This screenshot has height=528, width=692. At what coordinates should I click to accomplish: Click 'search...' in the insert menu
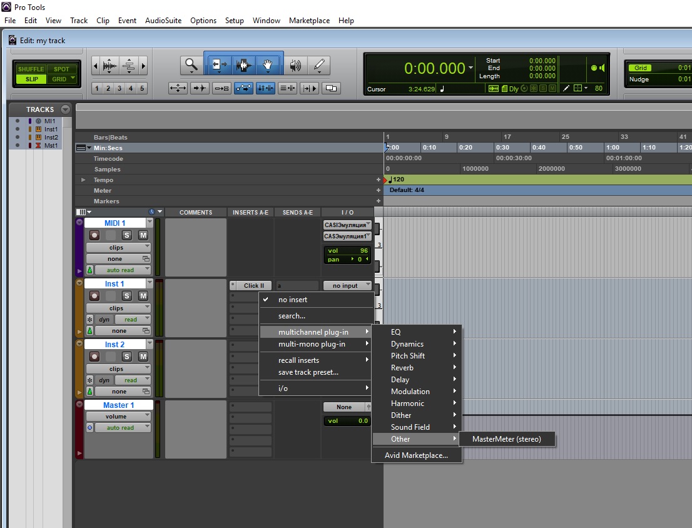[x=317, y=316]
